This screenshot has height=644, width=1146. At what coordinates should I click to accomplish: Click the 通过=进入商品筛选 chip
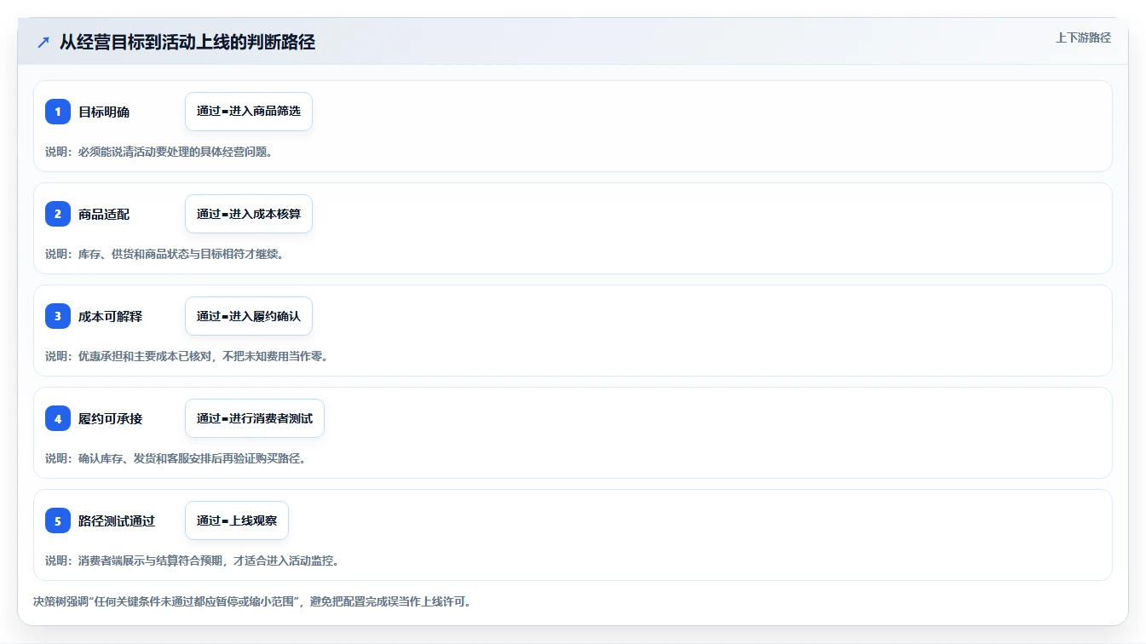[x=249, y=112]
